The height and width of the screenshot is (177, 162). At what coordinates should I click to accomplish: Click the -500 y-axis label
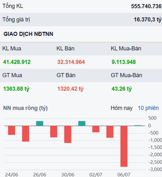pos(154,133)
